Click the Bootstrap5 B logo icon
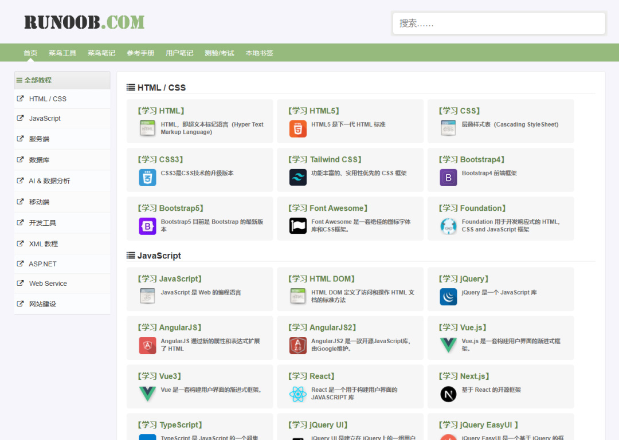619x440 pixels. (x=147, y=226)
